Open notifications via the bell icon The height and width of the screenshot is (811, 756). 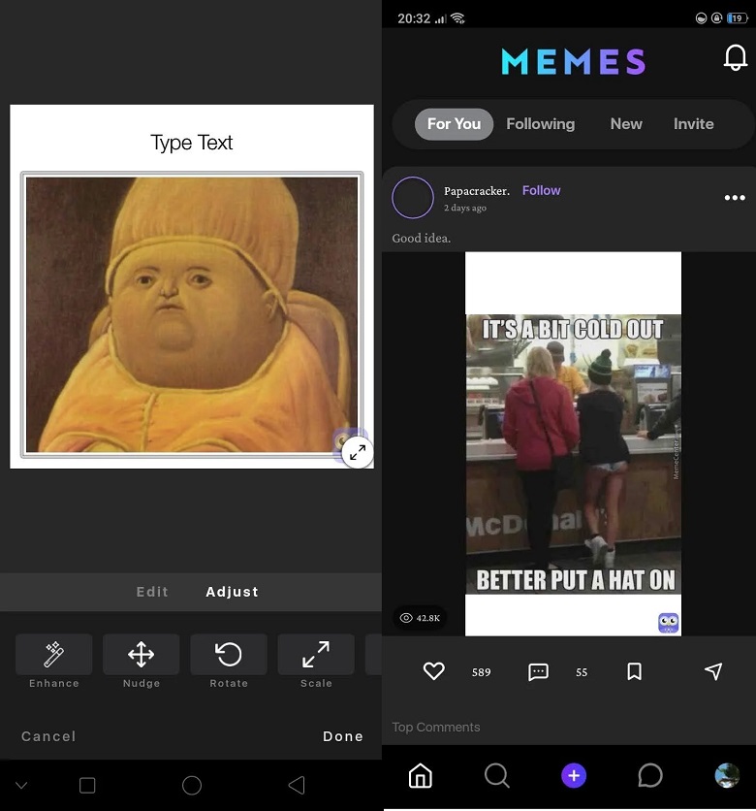[735, 57]
